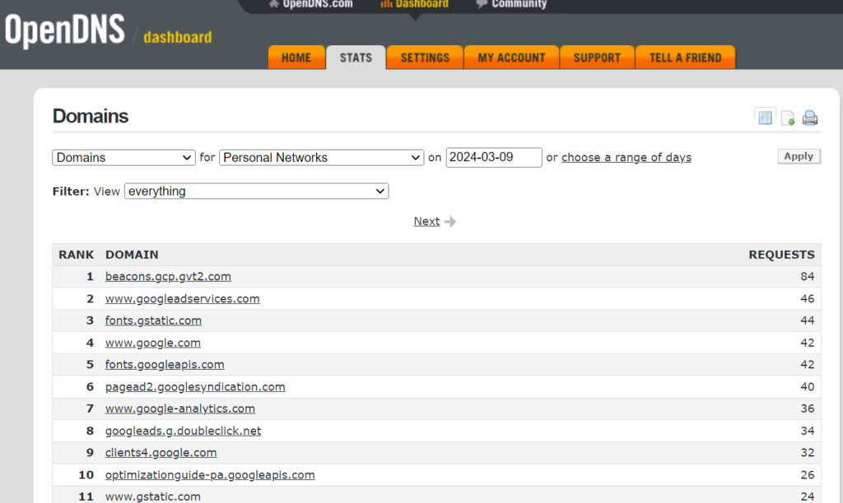Switch to the Settings tab
This screenshot has height=503, width=843.
pyautogui.click(x=425, y=58)
